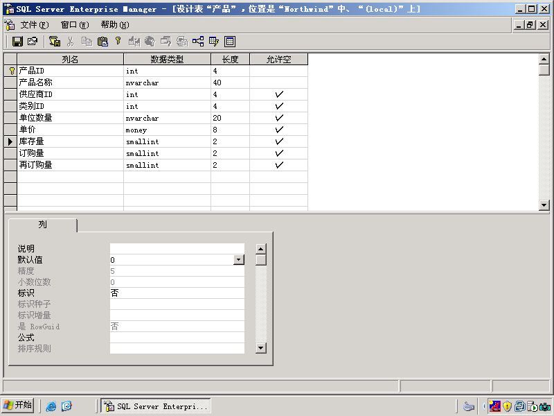Check allow-null box for 产品名称

(279, 83)
